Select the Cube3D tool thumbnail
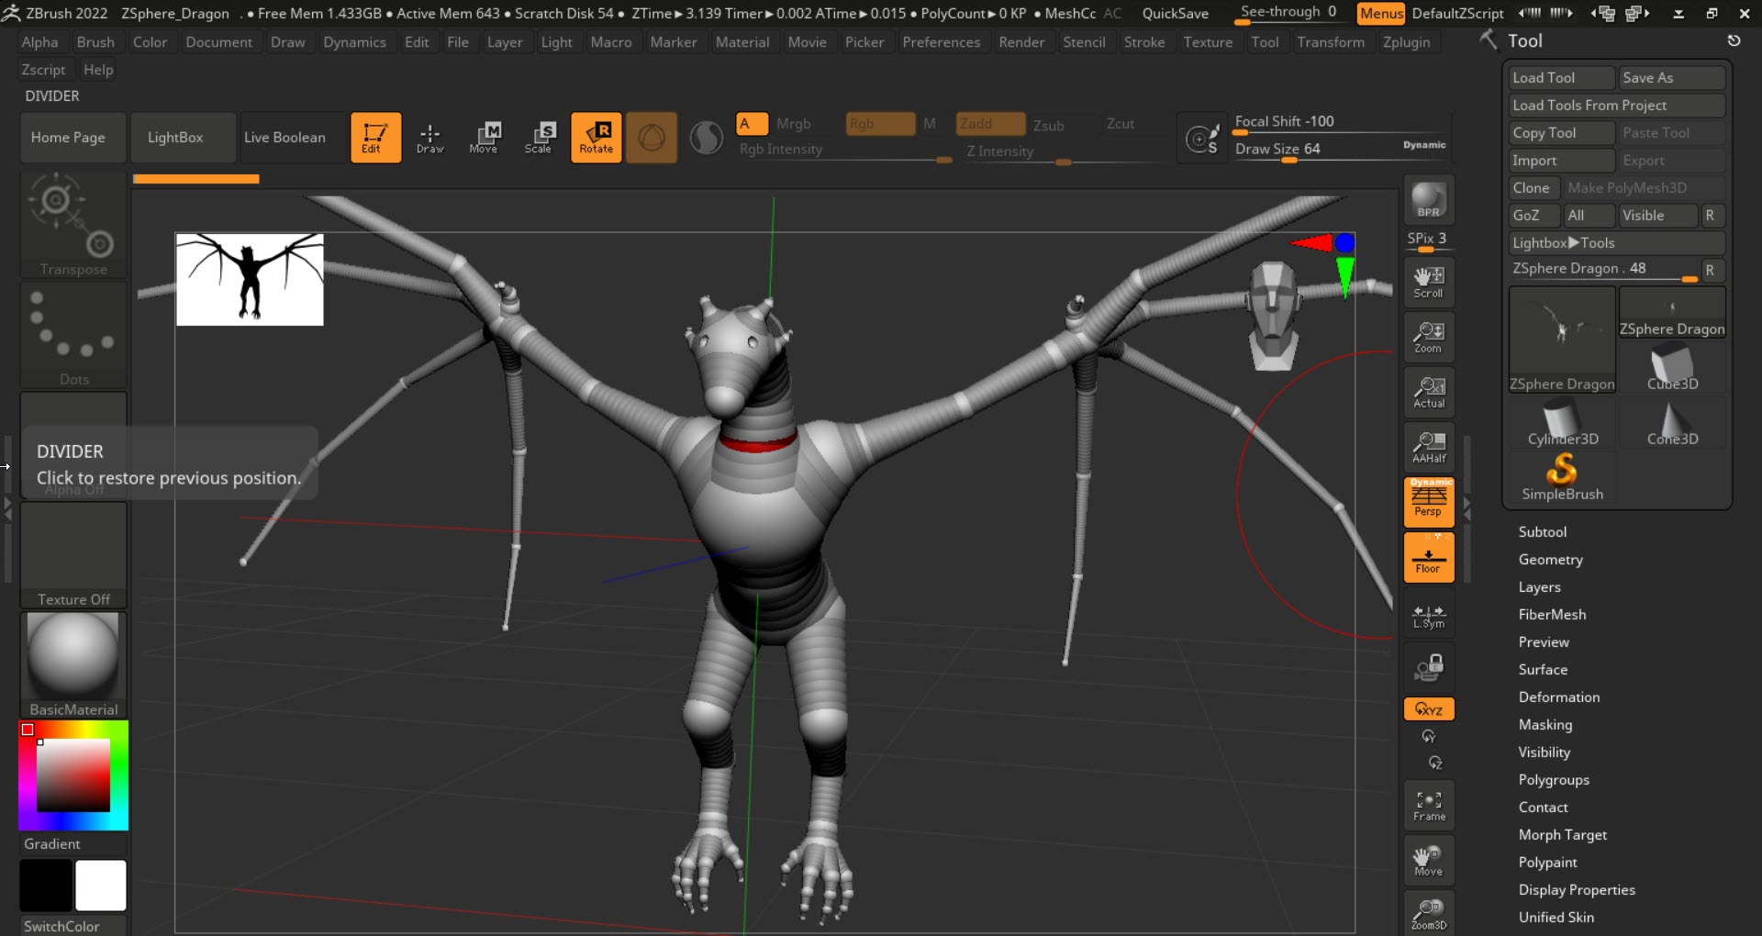This screenshot has height=936, width=1762. click(x=1672, y=368)
